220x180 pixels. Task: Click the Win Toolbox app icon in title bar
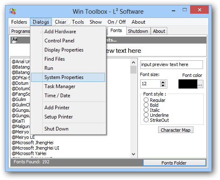pos(12,11)
